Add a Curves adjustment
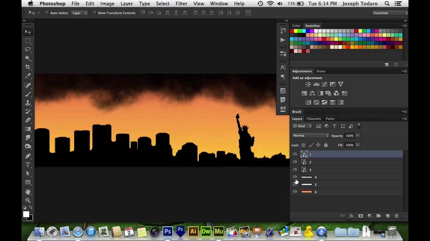430x241 pixels. tap(324, 84)
